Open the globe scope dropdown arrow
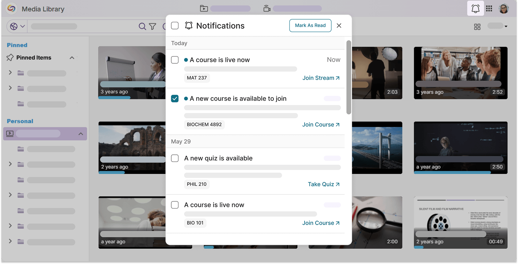518x264 pixels. tap(23, 26)
